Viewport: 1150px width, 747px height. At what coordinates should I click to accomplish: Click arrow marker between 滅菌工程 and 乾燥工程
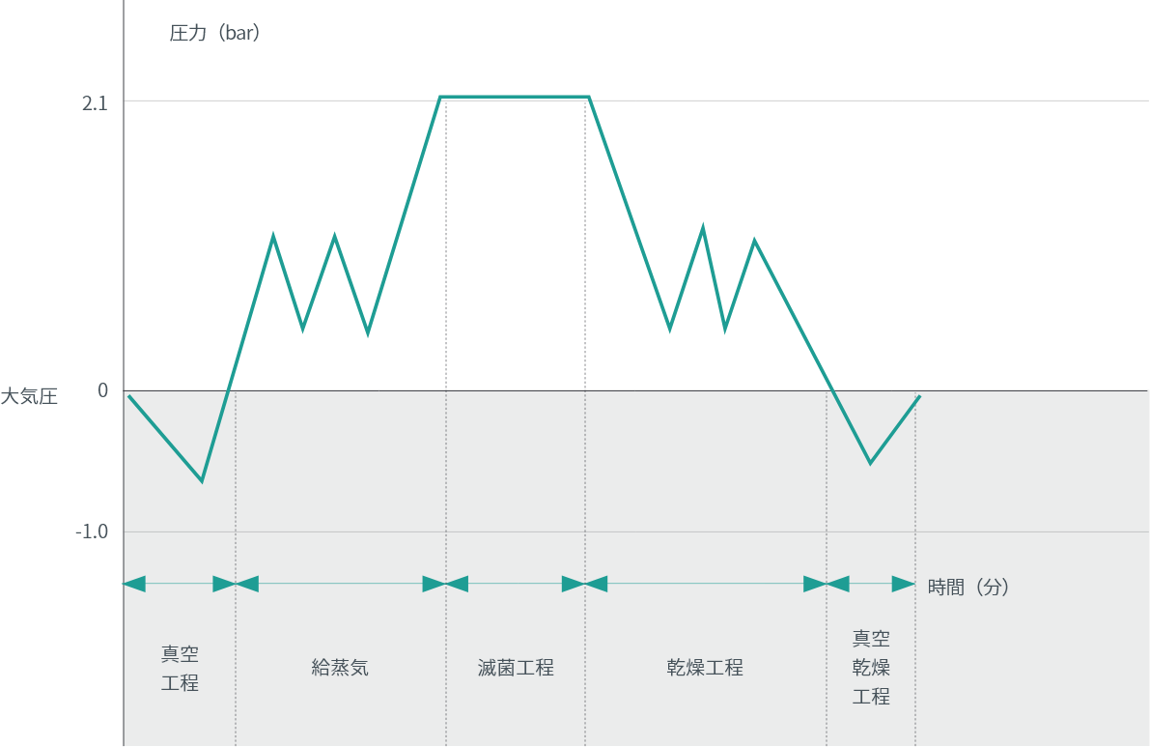(x=585, y=584)
